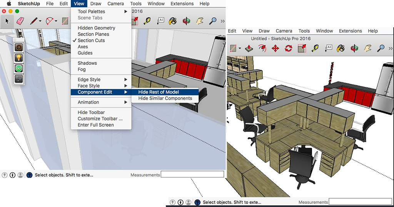Open the File menu

point(50,4)
